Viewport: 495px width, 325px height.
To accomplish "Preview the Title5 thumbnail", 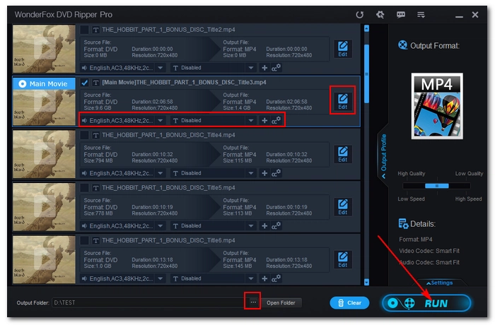I will click(x=44, y=207).
